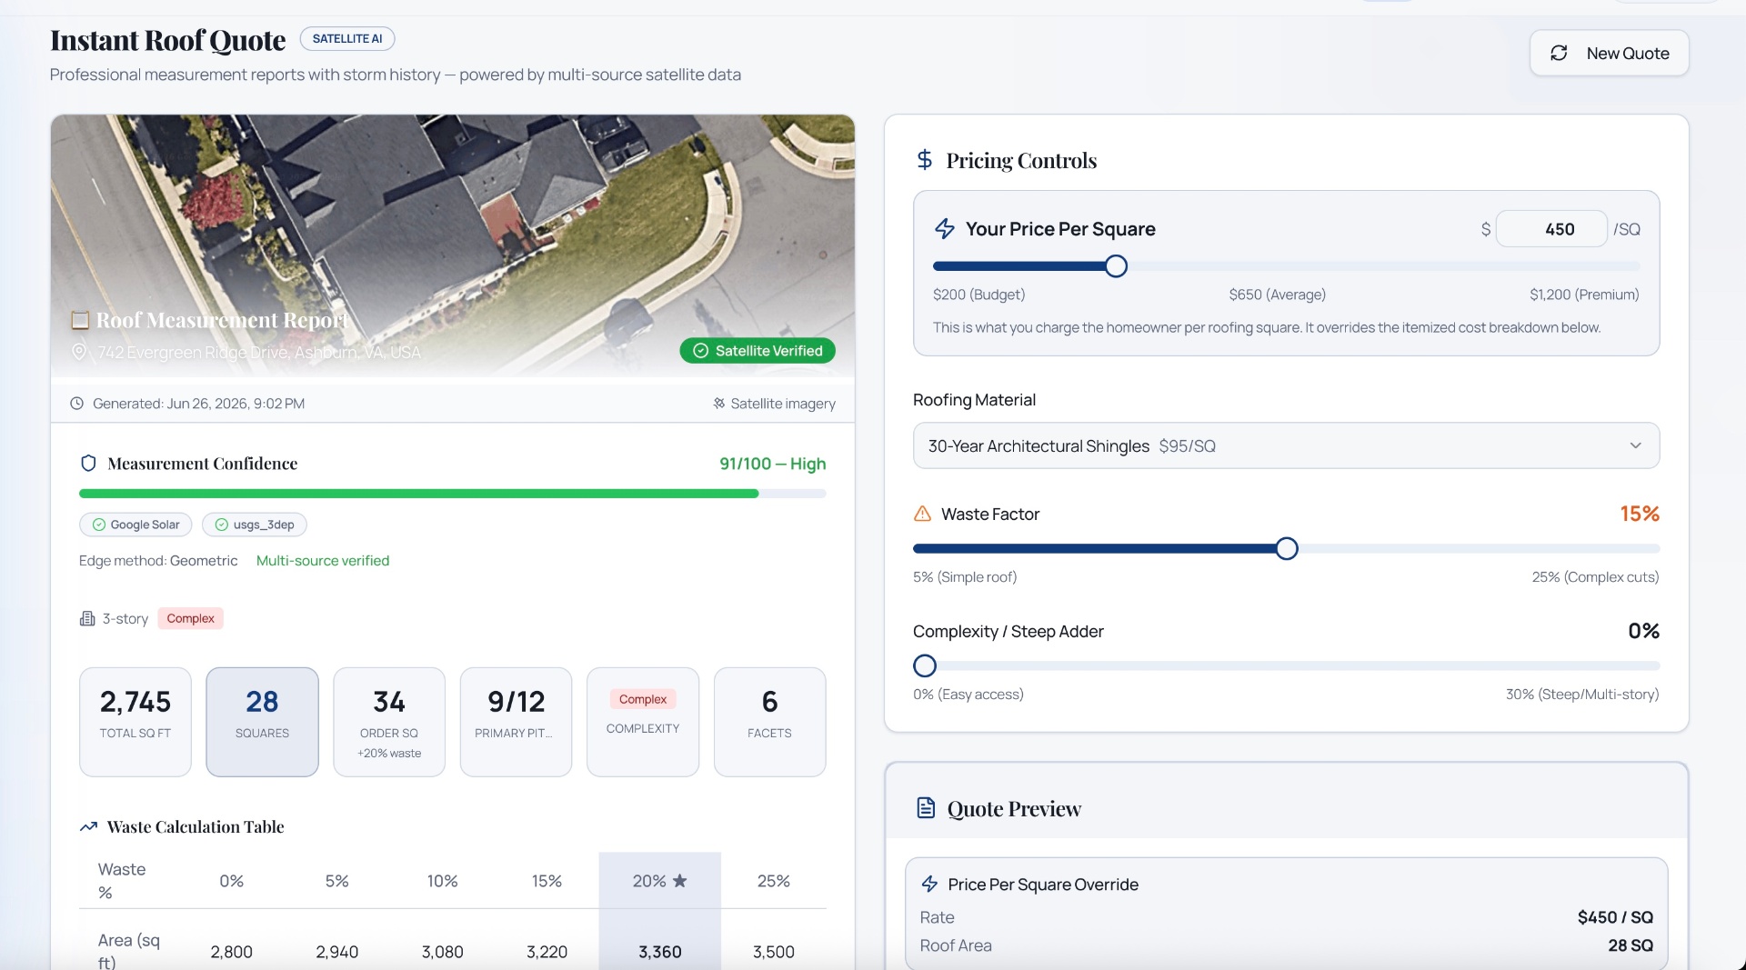
Task: Click the satellite roof image thumbnail
Action: [x=453, y=245]
